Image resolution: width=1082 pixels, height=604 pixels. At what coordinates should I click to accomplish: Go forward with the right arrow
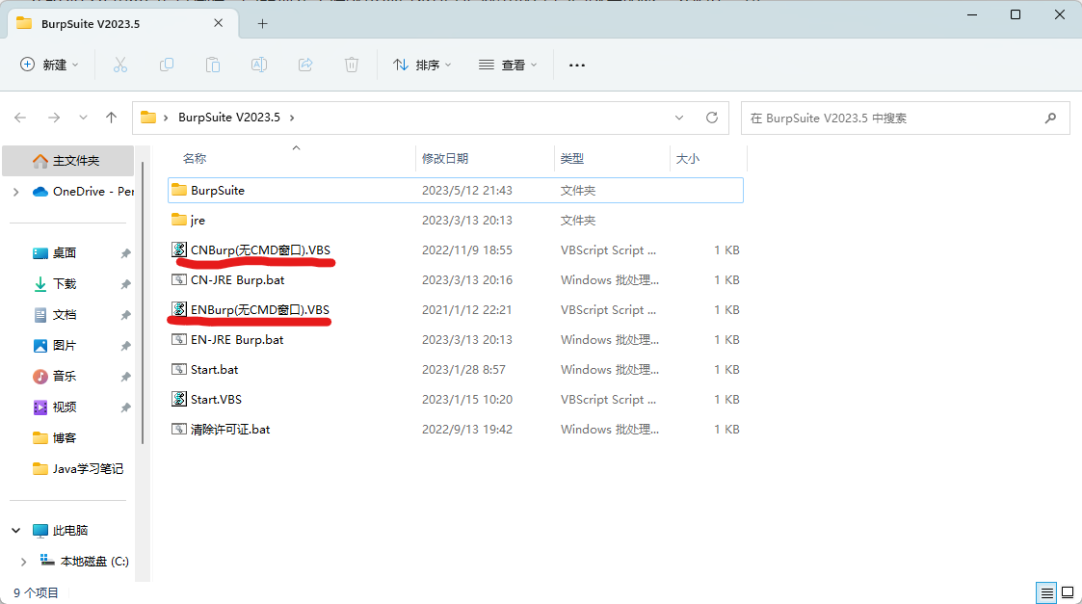[x=54, y=118]
